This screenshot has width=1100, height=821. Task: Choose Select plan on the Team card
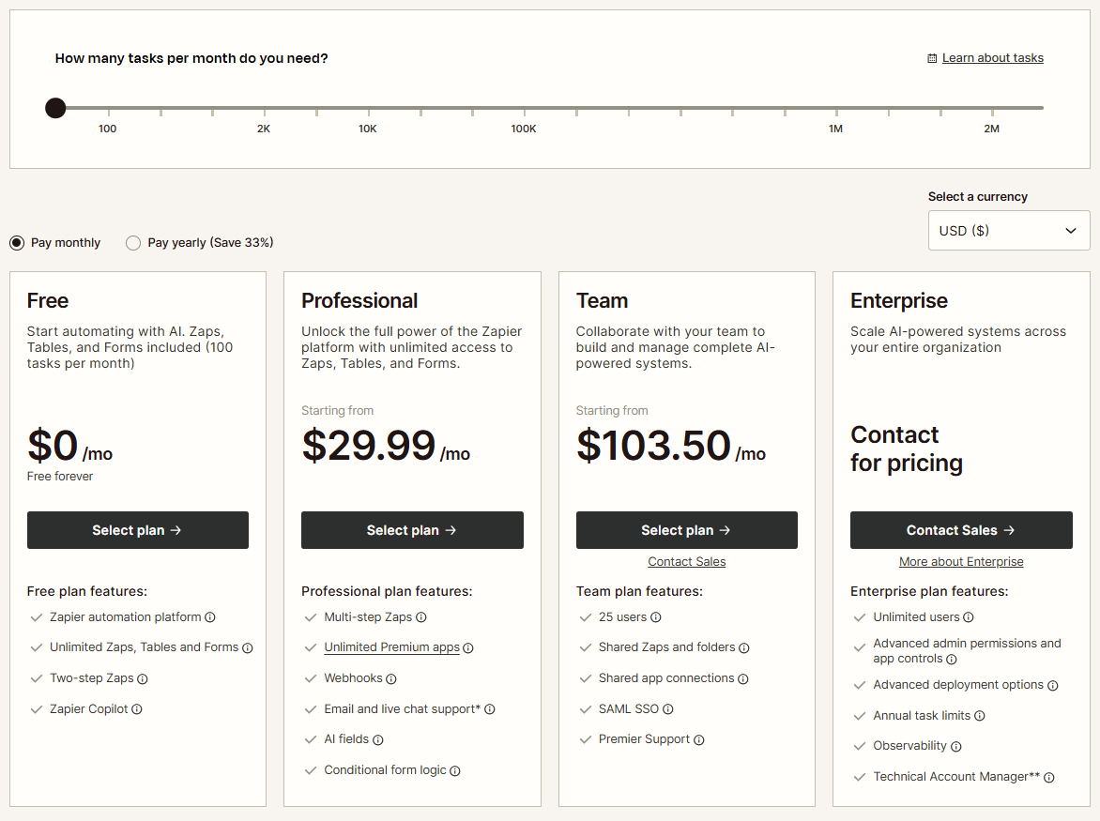pyautogui.click(x=687, y=530)
